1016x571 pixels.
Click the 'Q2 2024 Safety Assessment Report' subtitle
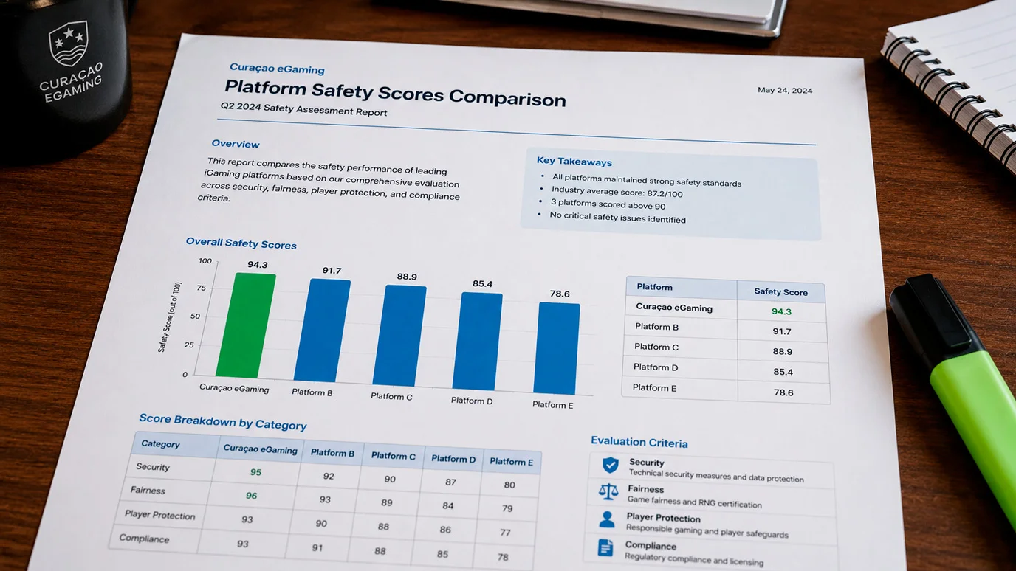pyautogui.click(x=303, y=109)
